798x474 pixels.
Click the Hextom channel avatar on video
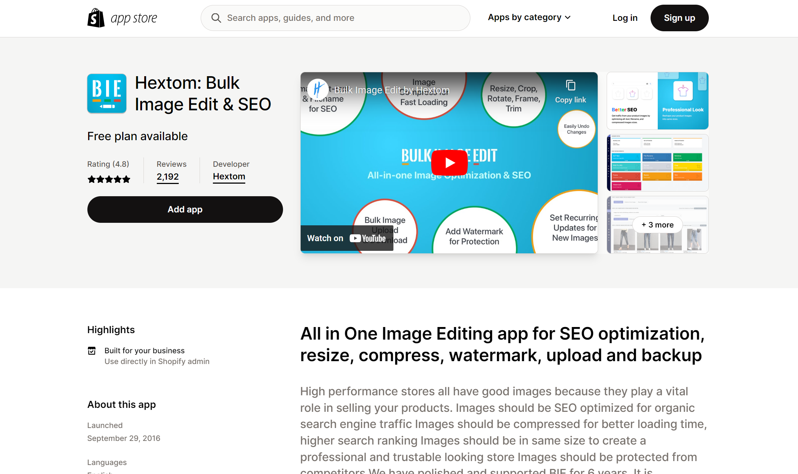click(318, 89)
